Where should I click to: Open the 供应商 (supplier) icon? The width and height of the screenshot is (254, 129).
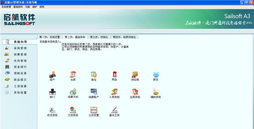click(135, 76)
